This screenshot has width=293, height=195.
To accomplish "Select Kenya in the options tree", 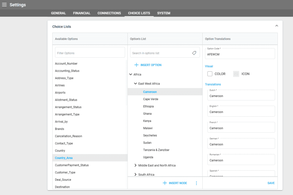I will coord(147,121).
